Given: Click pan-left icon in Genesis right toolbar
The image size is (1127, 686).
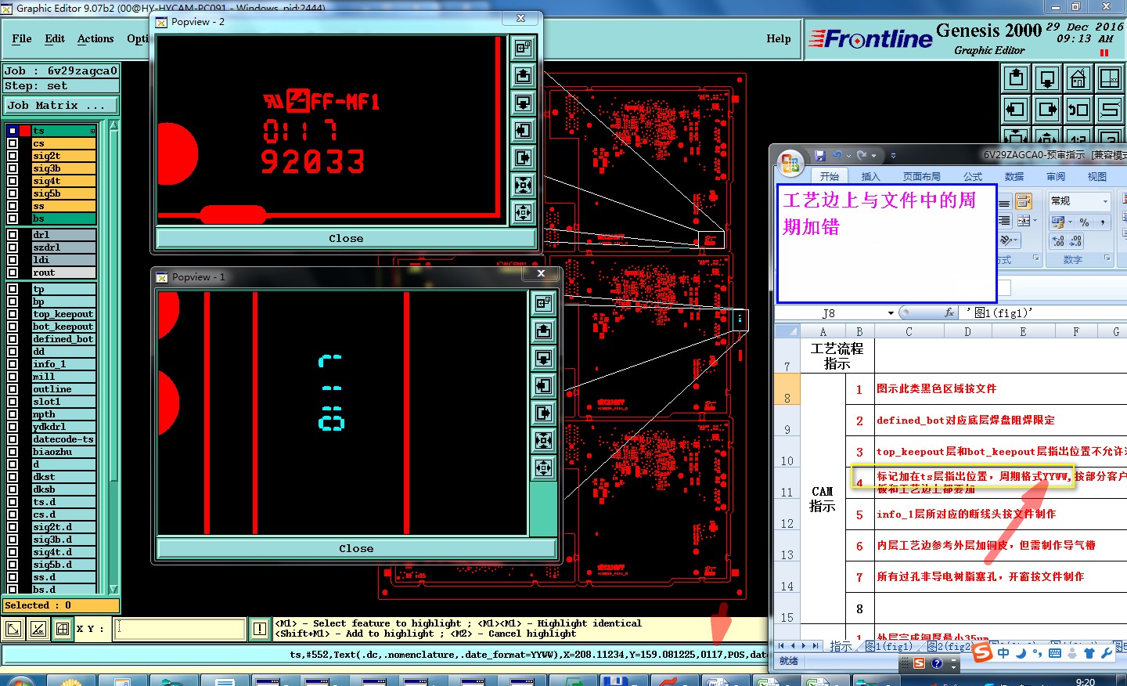Looking at the screenshot, I should pyautogui.click(x=1016, y=110).
